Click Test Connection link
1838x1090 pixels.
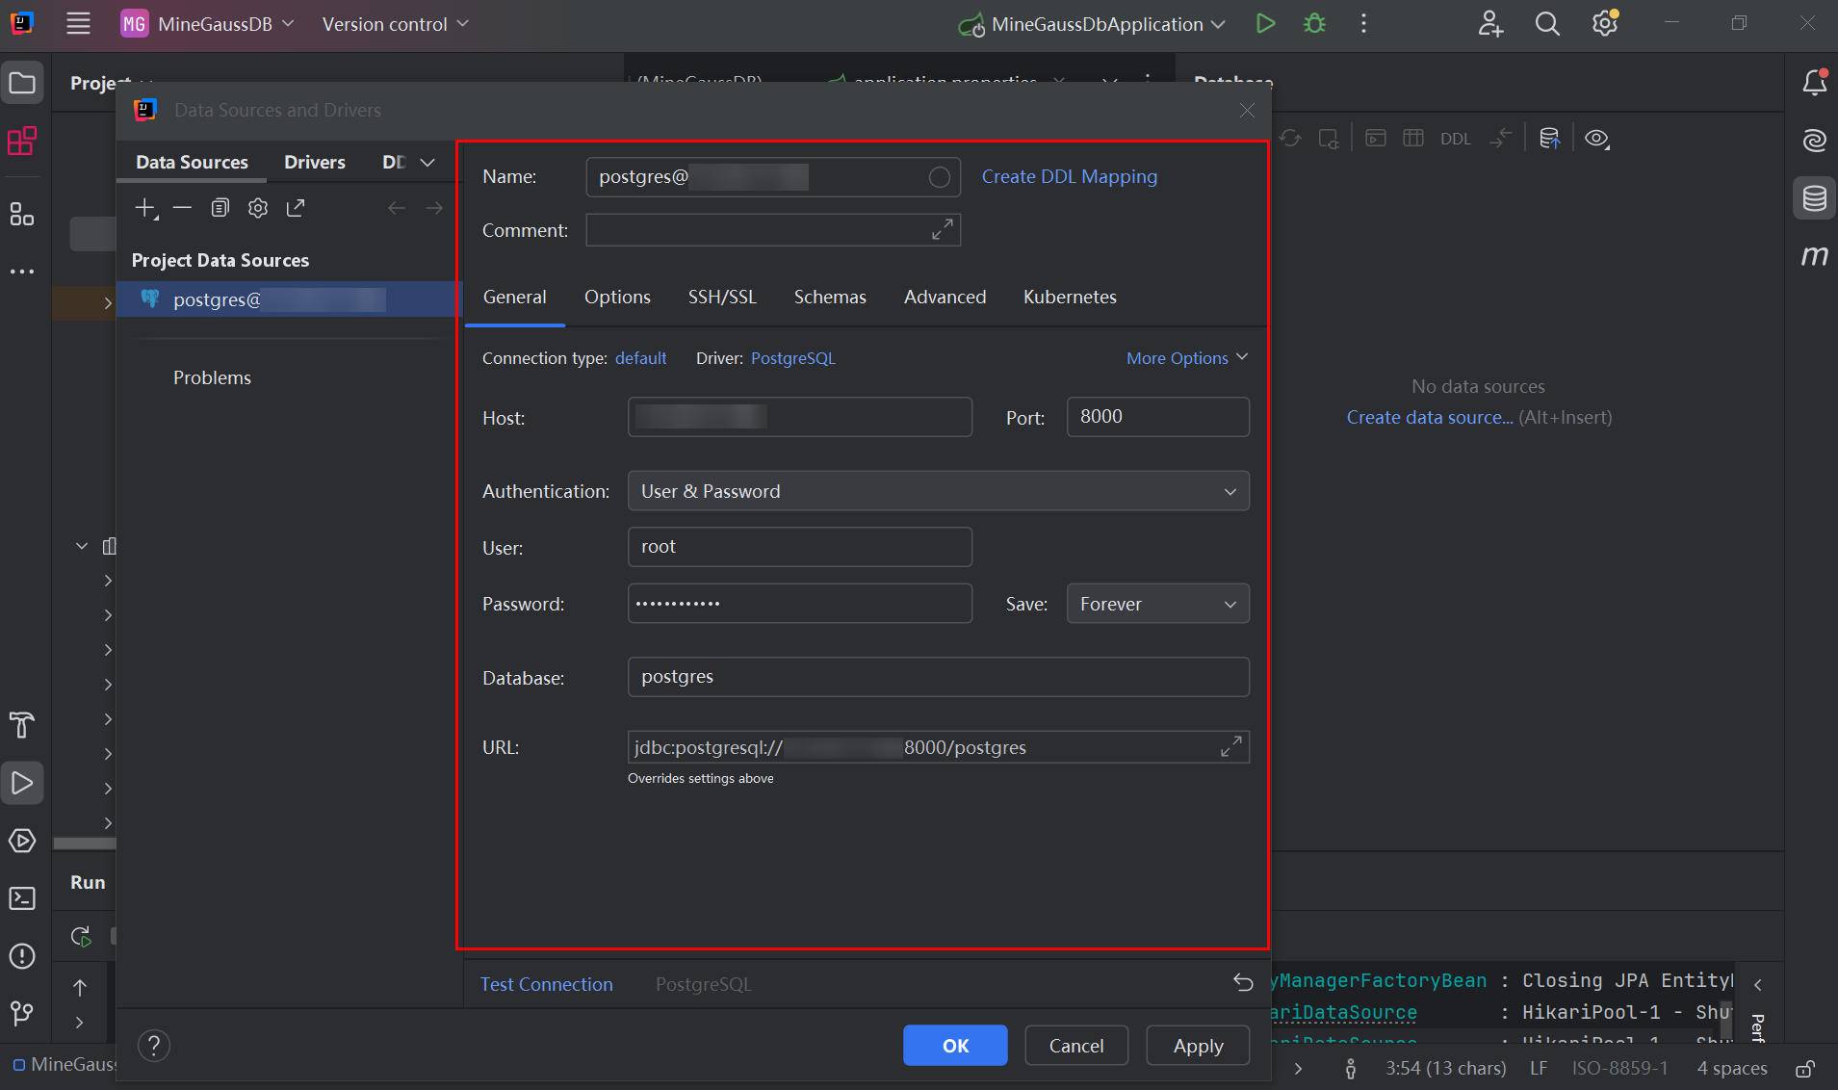point(546,984)
